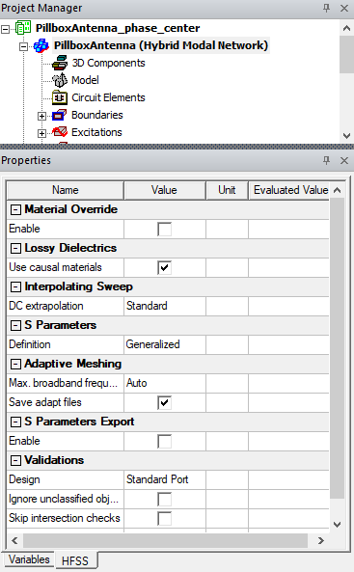Click 'DC extrapolation' property name

(46, 306)
